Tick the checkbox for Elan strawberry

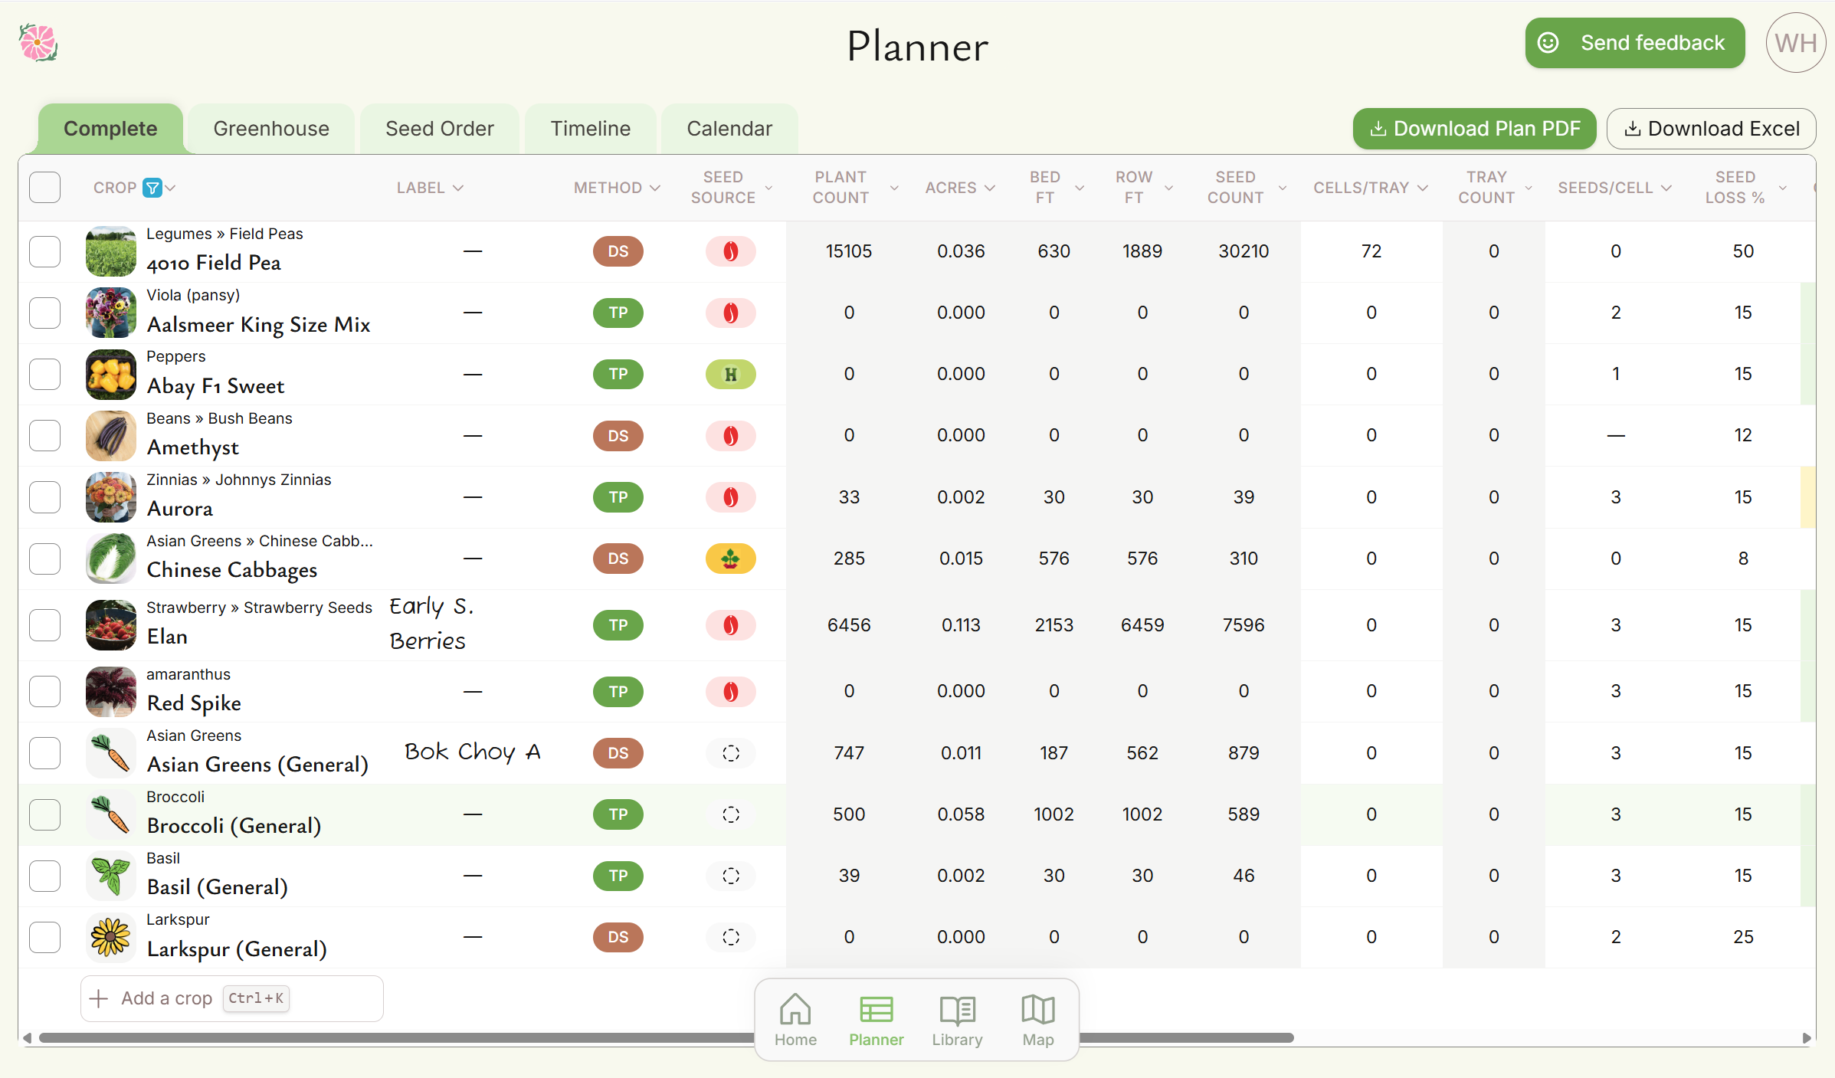click(45, 624)
